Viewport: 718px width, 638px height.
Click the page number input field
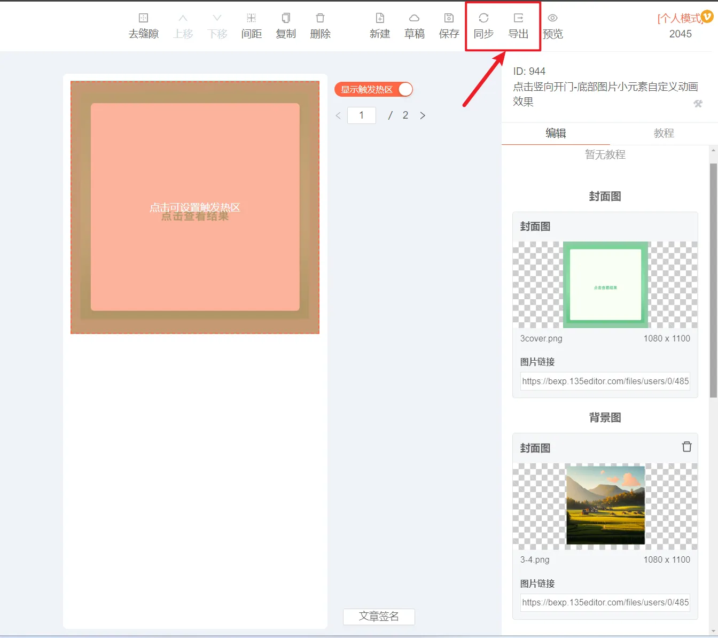click(362, 115)
